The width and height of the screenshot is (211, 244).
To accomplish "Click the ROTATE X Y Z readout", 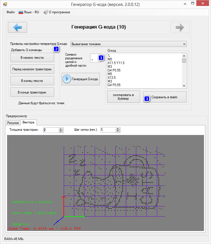I will coord(32,202).
